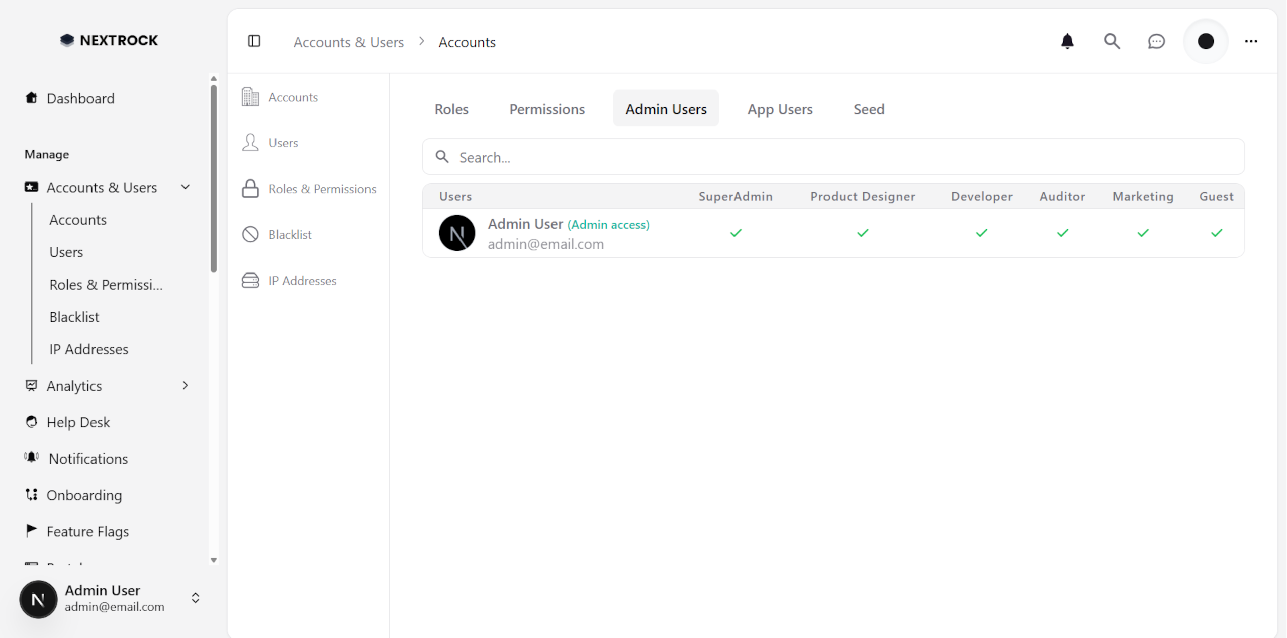Collapse the Accounts & Users sidebar section
The image size is (1287, 638).
coord(185,187)
